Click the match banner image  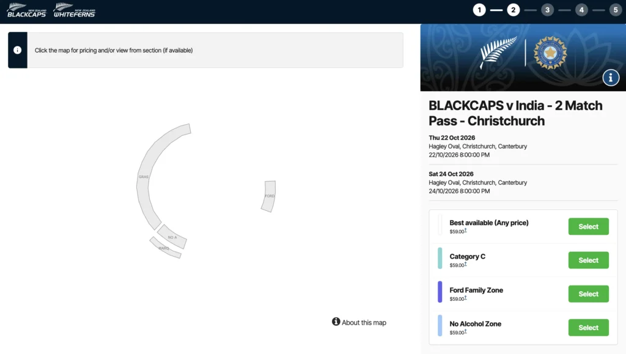click(x=523, y=57)
